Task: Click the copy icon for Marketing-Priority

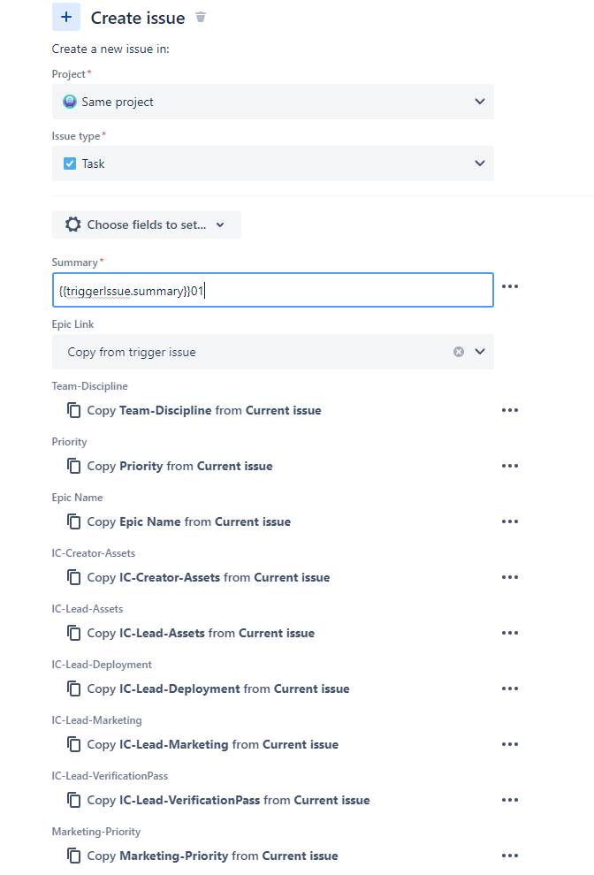Action: pos(73,856)
